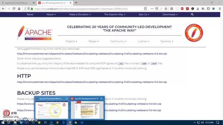Open Sticky Notes from the taskbar
The image size is (223, 125).
point(39,123)
